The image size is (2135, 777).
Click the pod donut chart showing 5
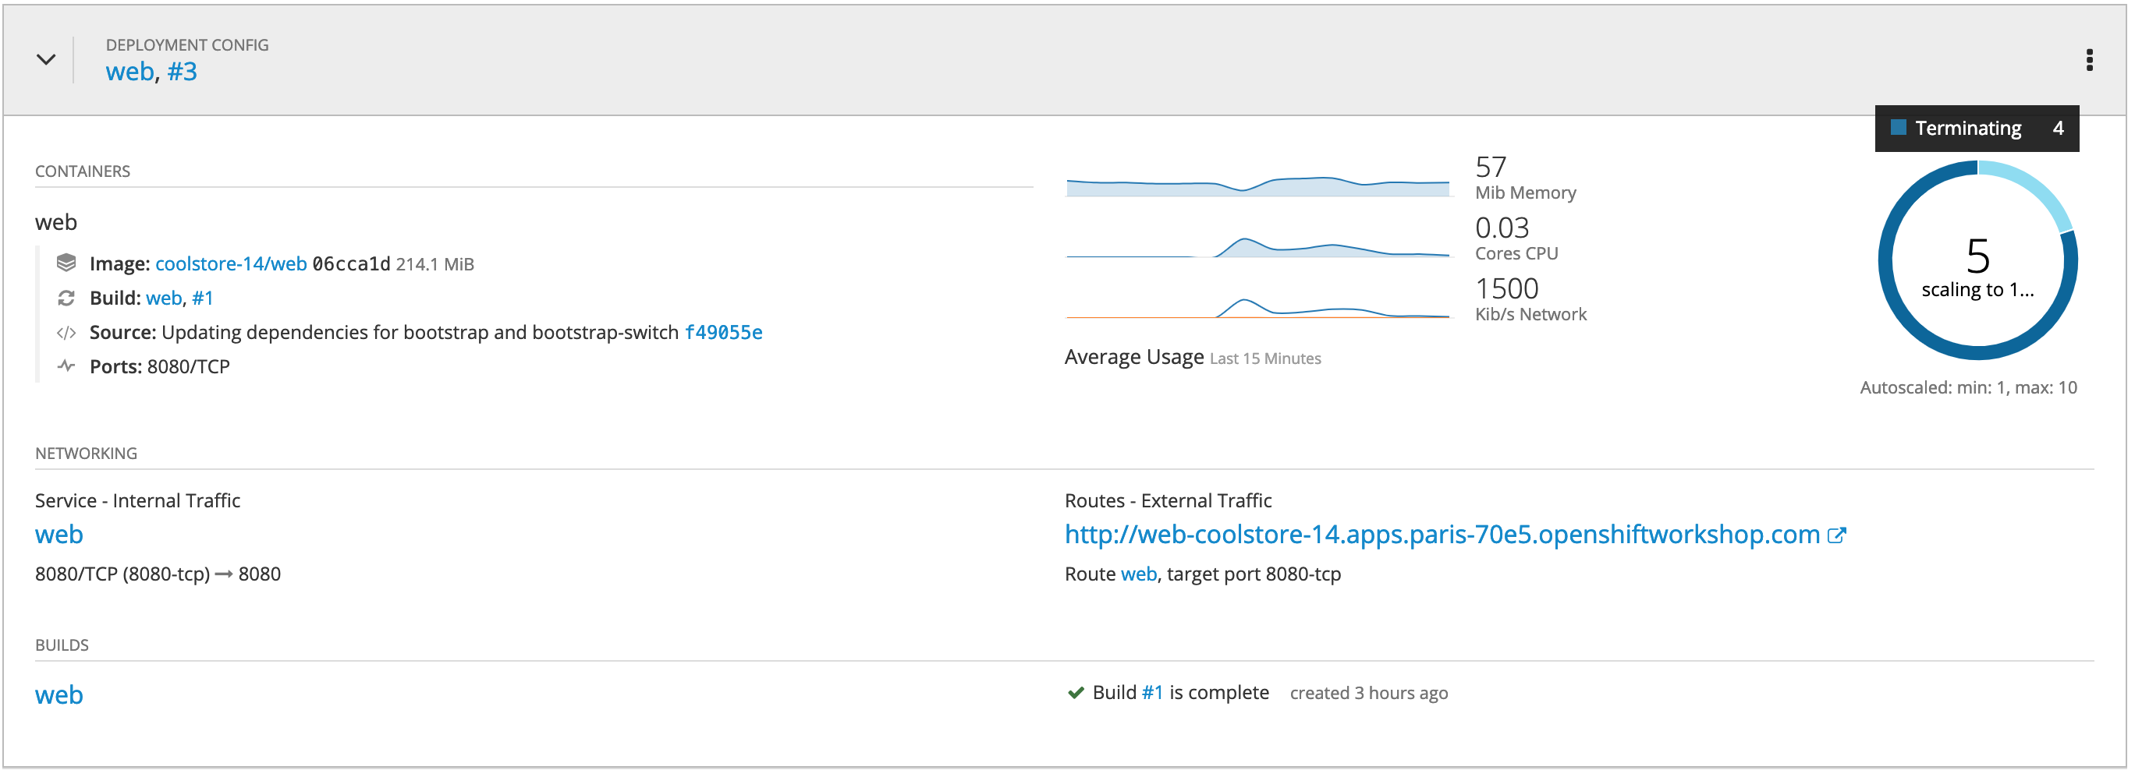coord(1977,260)
